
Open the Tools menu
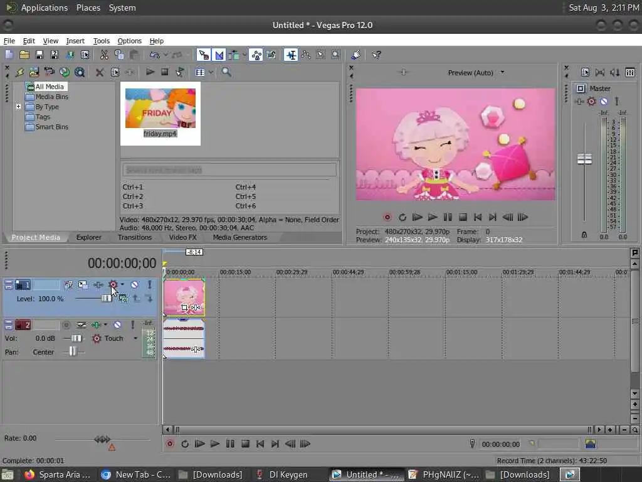[101, 41]
